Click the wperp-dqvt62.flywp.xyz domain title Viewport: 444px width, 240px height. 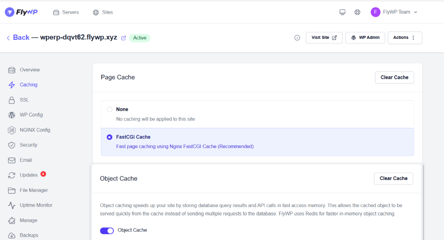[78, 37]
